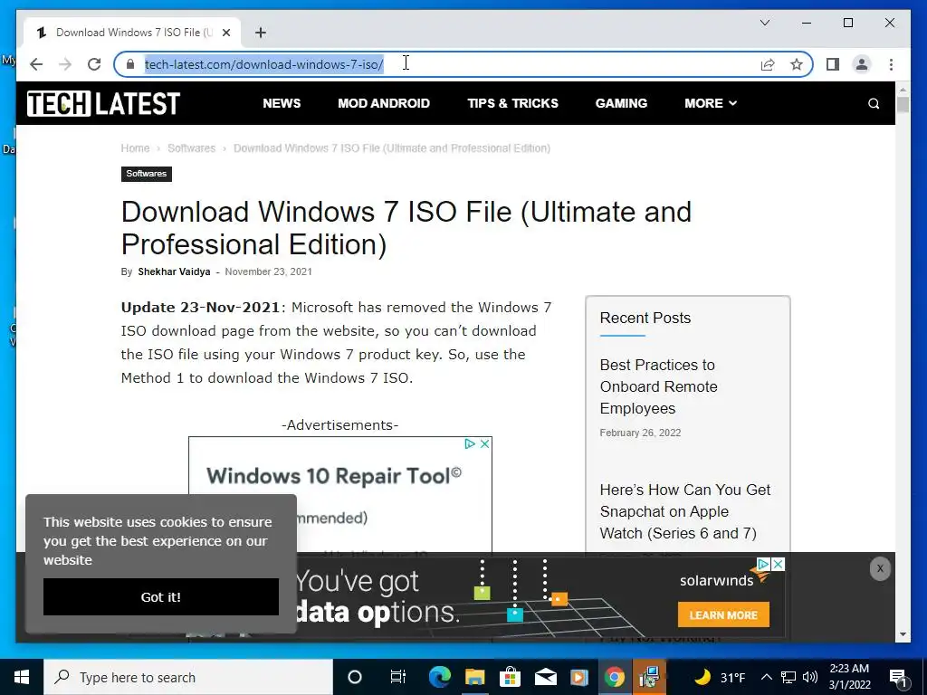Open the MOD ANDROID menu item
The height and width of the screenshot is (695, 927).
point(384,103)
